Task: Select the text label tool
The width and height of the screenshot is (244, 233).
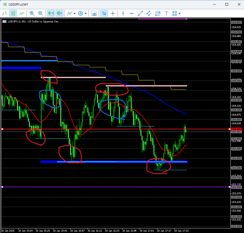Action: 166,13
